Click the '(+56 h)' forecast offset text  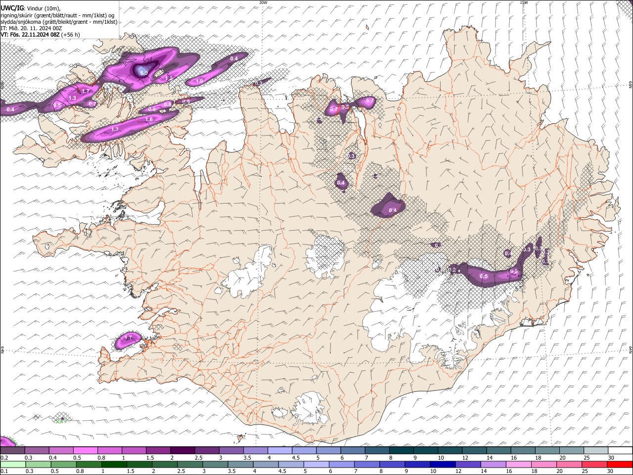[x=71, y=35]
